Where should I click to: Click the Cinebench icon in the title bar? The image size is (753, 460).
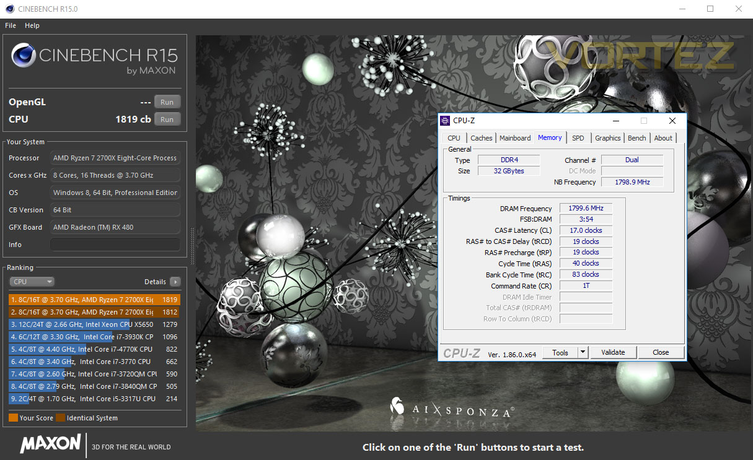click(x=9, y=9)
